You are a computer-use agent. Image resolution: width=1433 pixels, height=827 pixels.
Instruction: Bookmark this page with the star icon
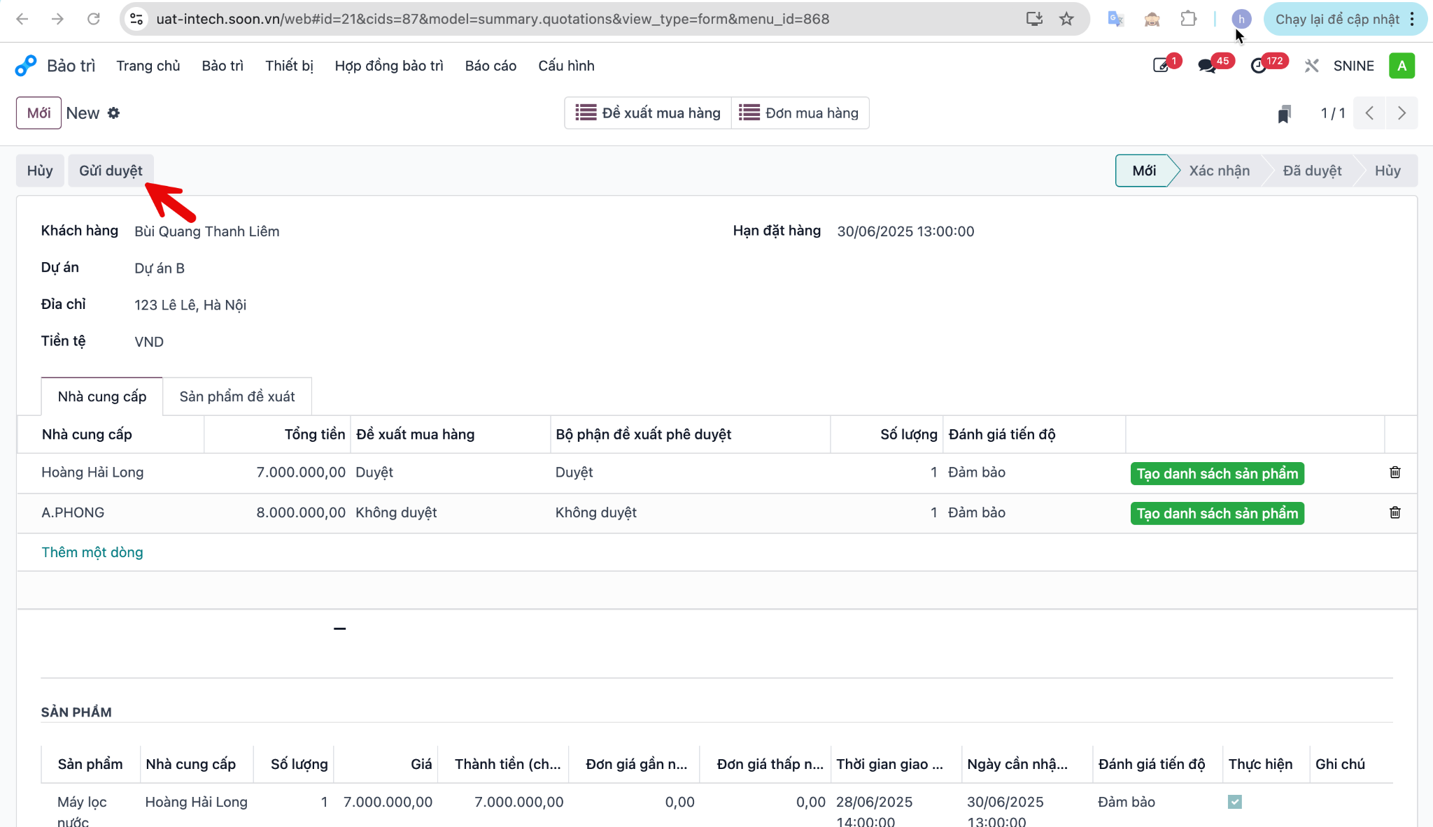(1066, 19)
